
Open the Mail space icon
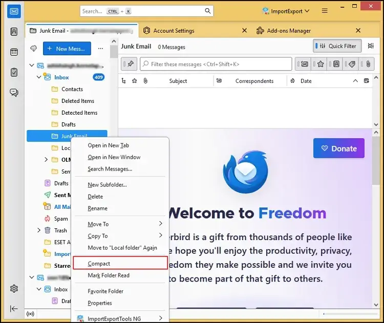coord(14,11)
